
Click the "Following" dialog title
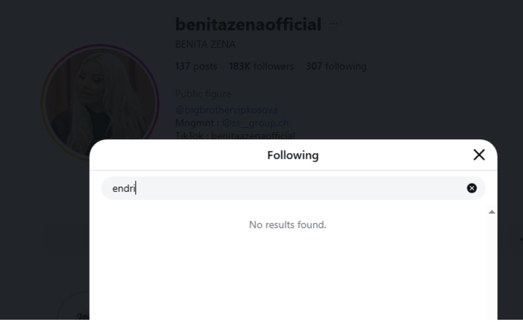pos(293,155)
